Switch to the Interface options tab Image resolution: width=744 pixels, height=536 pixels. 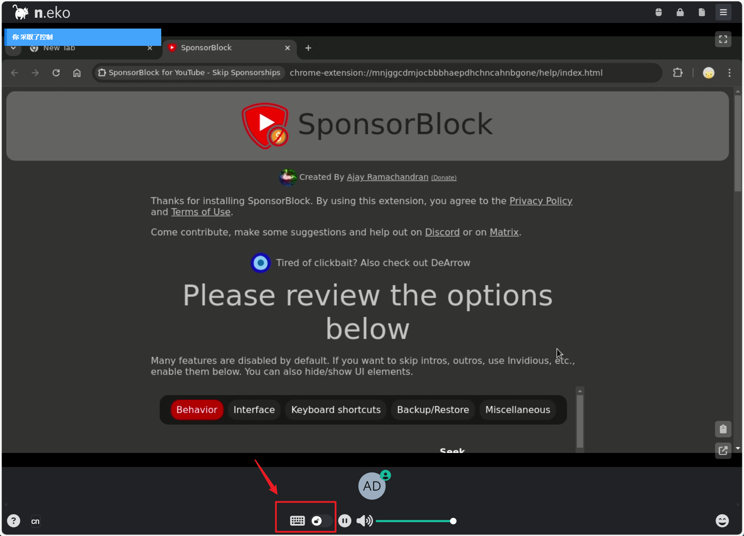(254, 410)
